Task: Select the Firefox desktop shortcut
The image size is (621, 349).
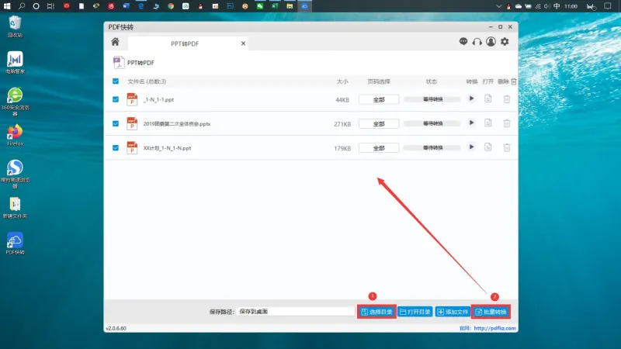Action: [x=15, y=135]
